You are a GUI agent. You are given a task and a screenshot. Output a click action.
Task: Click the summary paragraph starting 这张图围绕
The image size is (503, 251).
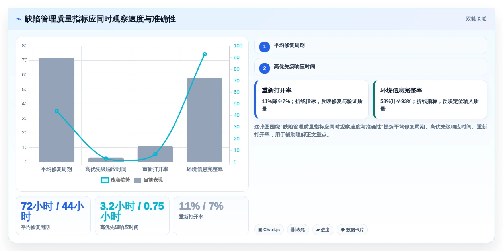370,131
